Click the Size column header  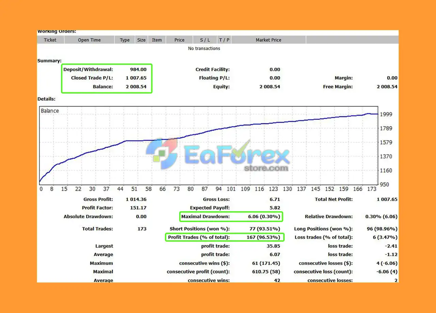coord(141,40)
